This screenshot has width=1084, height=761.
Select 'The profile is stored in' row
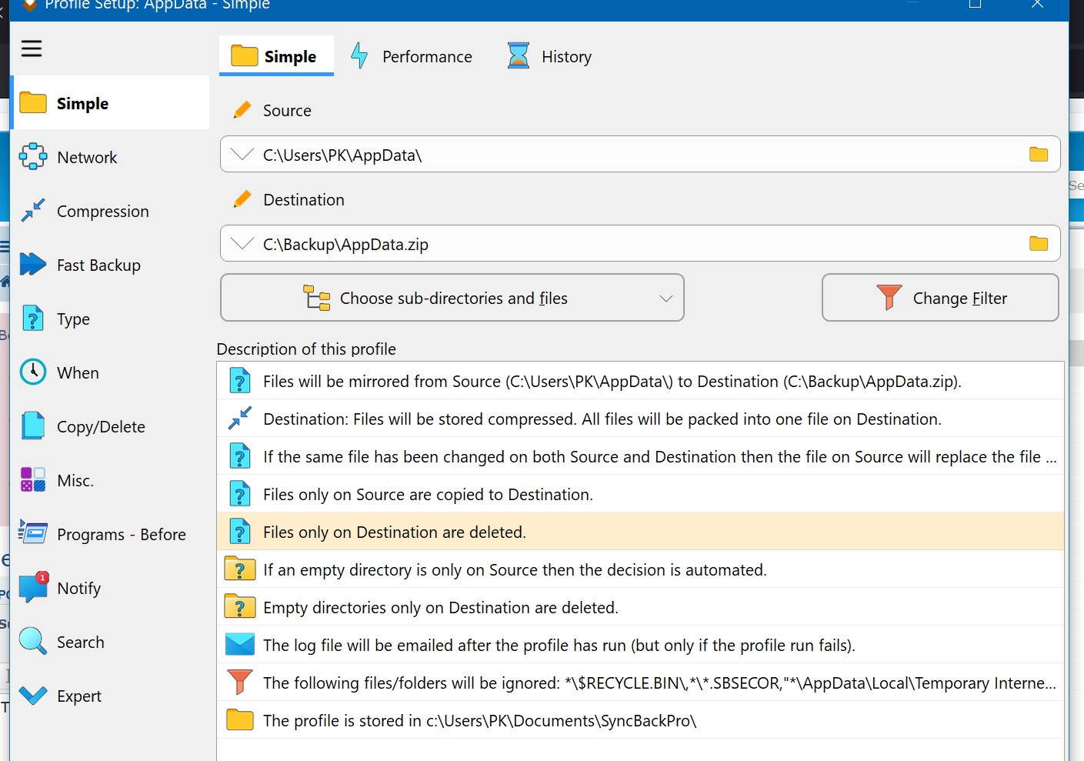click(x=641, y=720)
